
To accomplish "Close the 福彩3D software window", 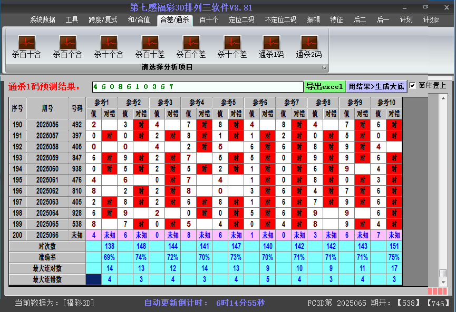I will point(447,7).
